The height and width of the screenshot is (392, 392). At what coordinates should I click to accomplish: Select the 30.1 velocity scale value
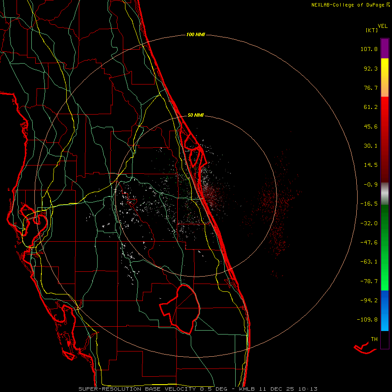tap(371, 146)
